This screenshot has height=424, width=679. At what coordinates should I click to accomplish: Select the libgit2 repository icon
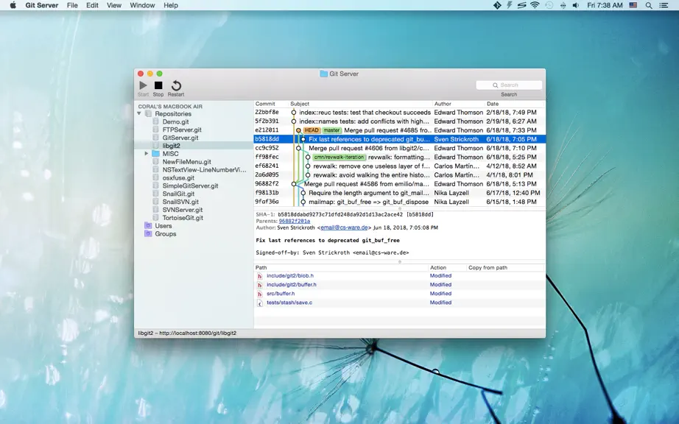pyautogui.click(x=156, y=146)
